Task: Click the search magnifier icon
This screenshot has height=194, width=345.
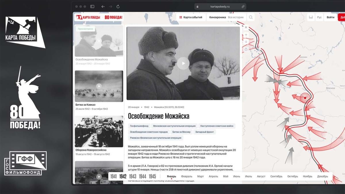Action: tap(251, 17)
